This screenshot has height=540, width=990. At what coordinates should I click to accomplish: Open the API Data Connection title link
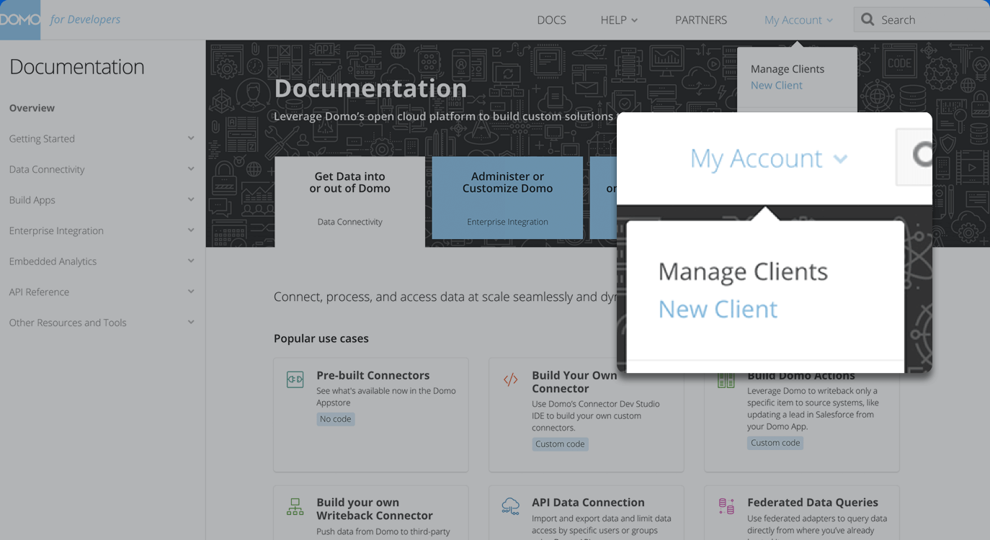588,503
